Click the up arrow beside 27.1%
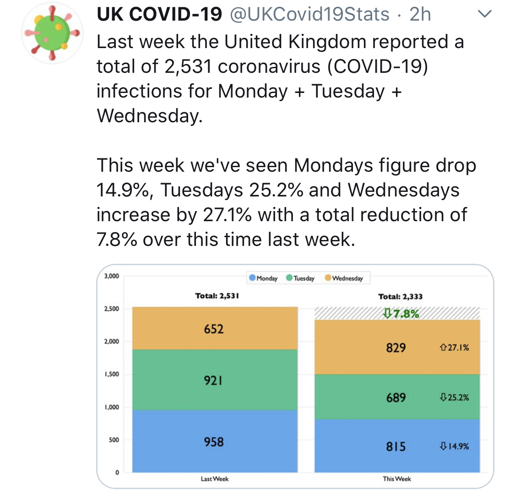The width and height of the screenshot is (515, 490). 443,348
